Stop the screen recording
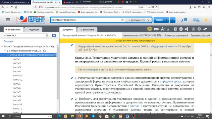Screen dimensions: 212x119 pos(123,2)
